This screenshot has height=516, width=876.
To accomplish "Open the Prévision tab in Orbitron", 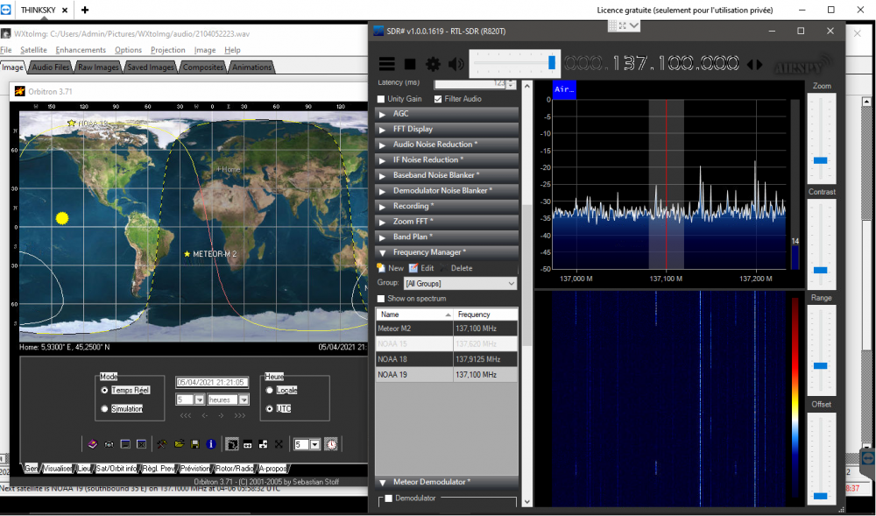I will coord(195,469).
